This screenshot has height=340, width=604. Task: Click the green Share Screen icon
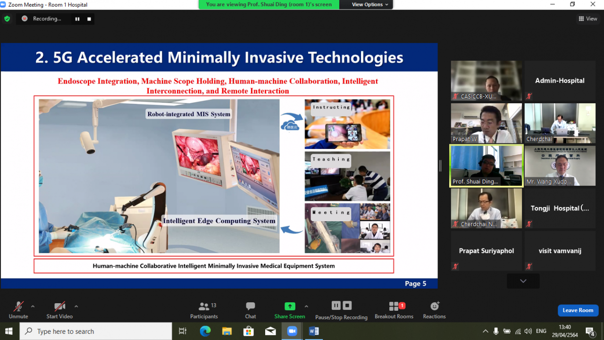point(290,307)
